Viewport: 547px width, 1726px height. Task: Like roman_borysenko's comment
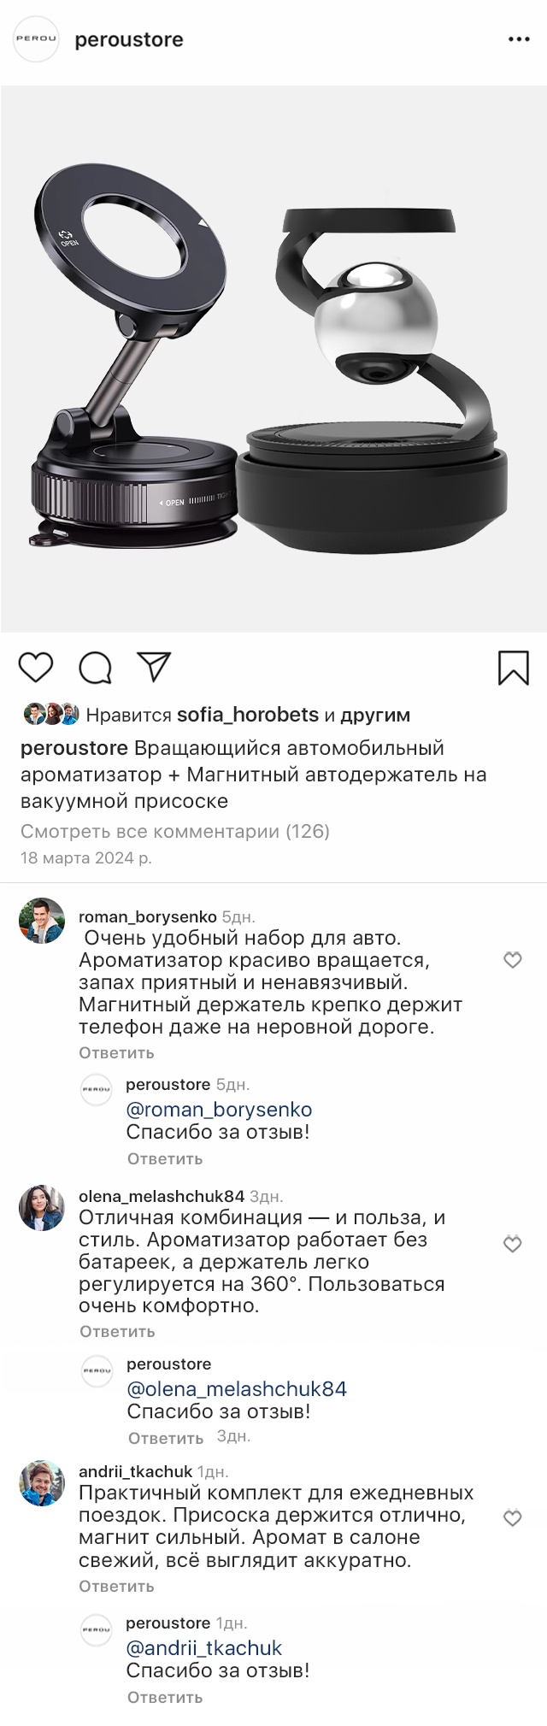512,960
